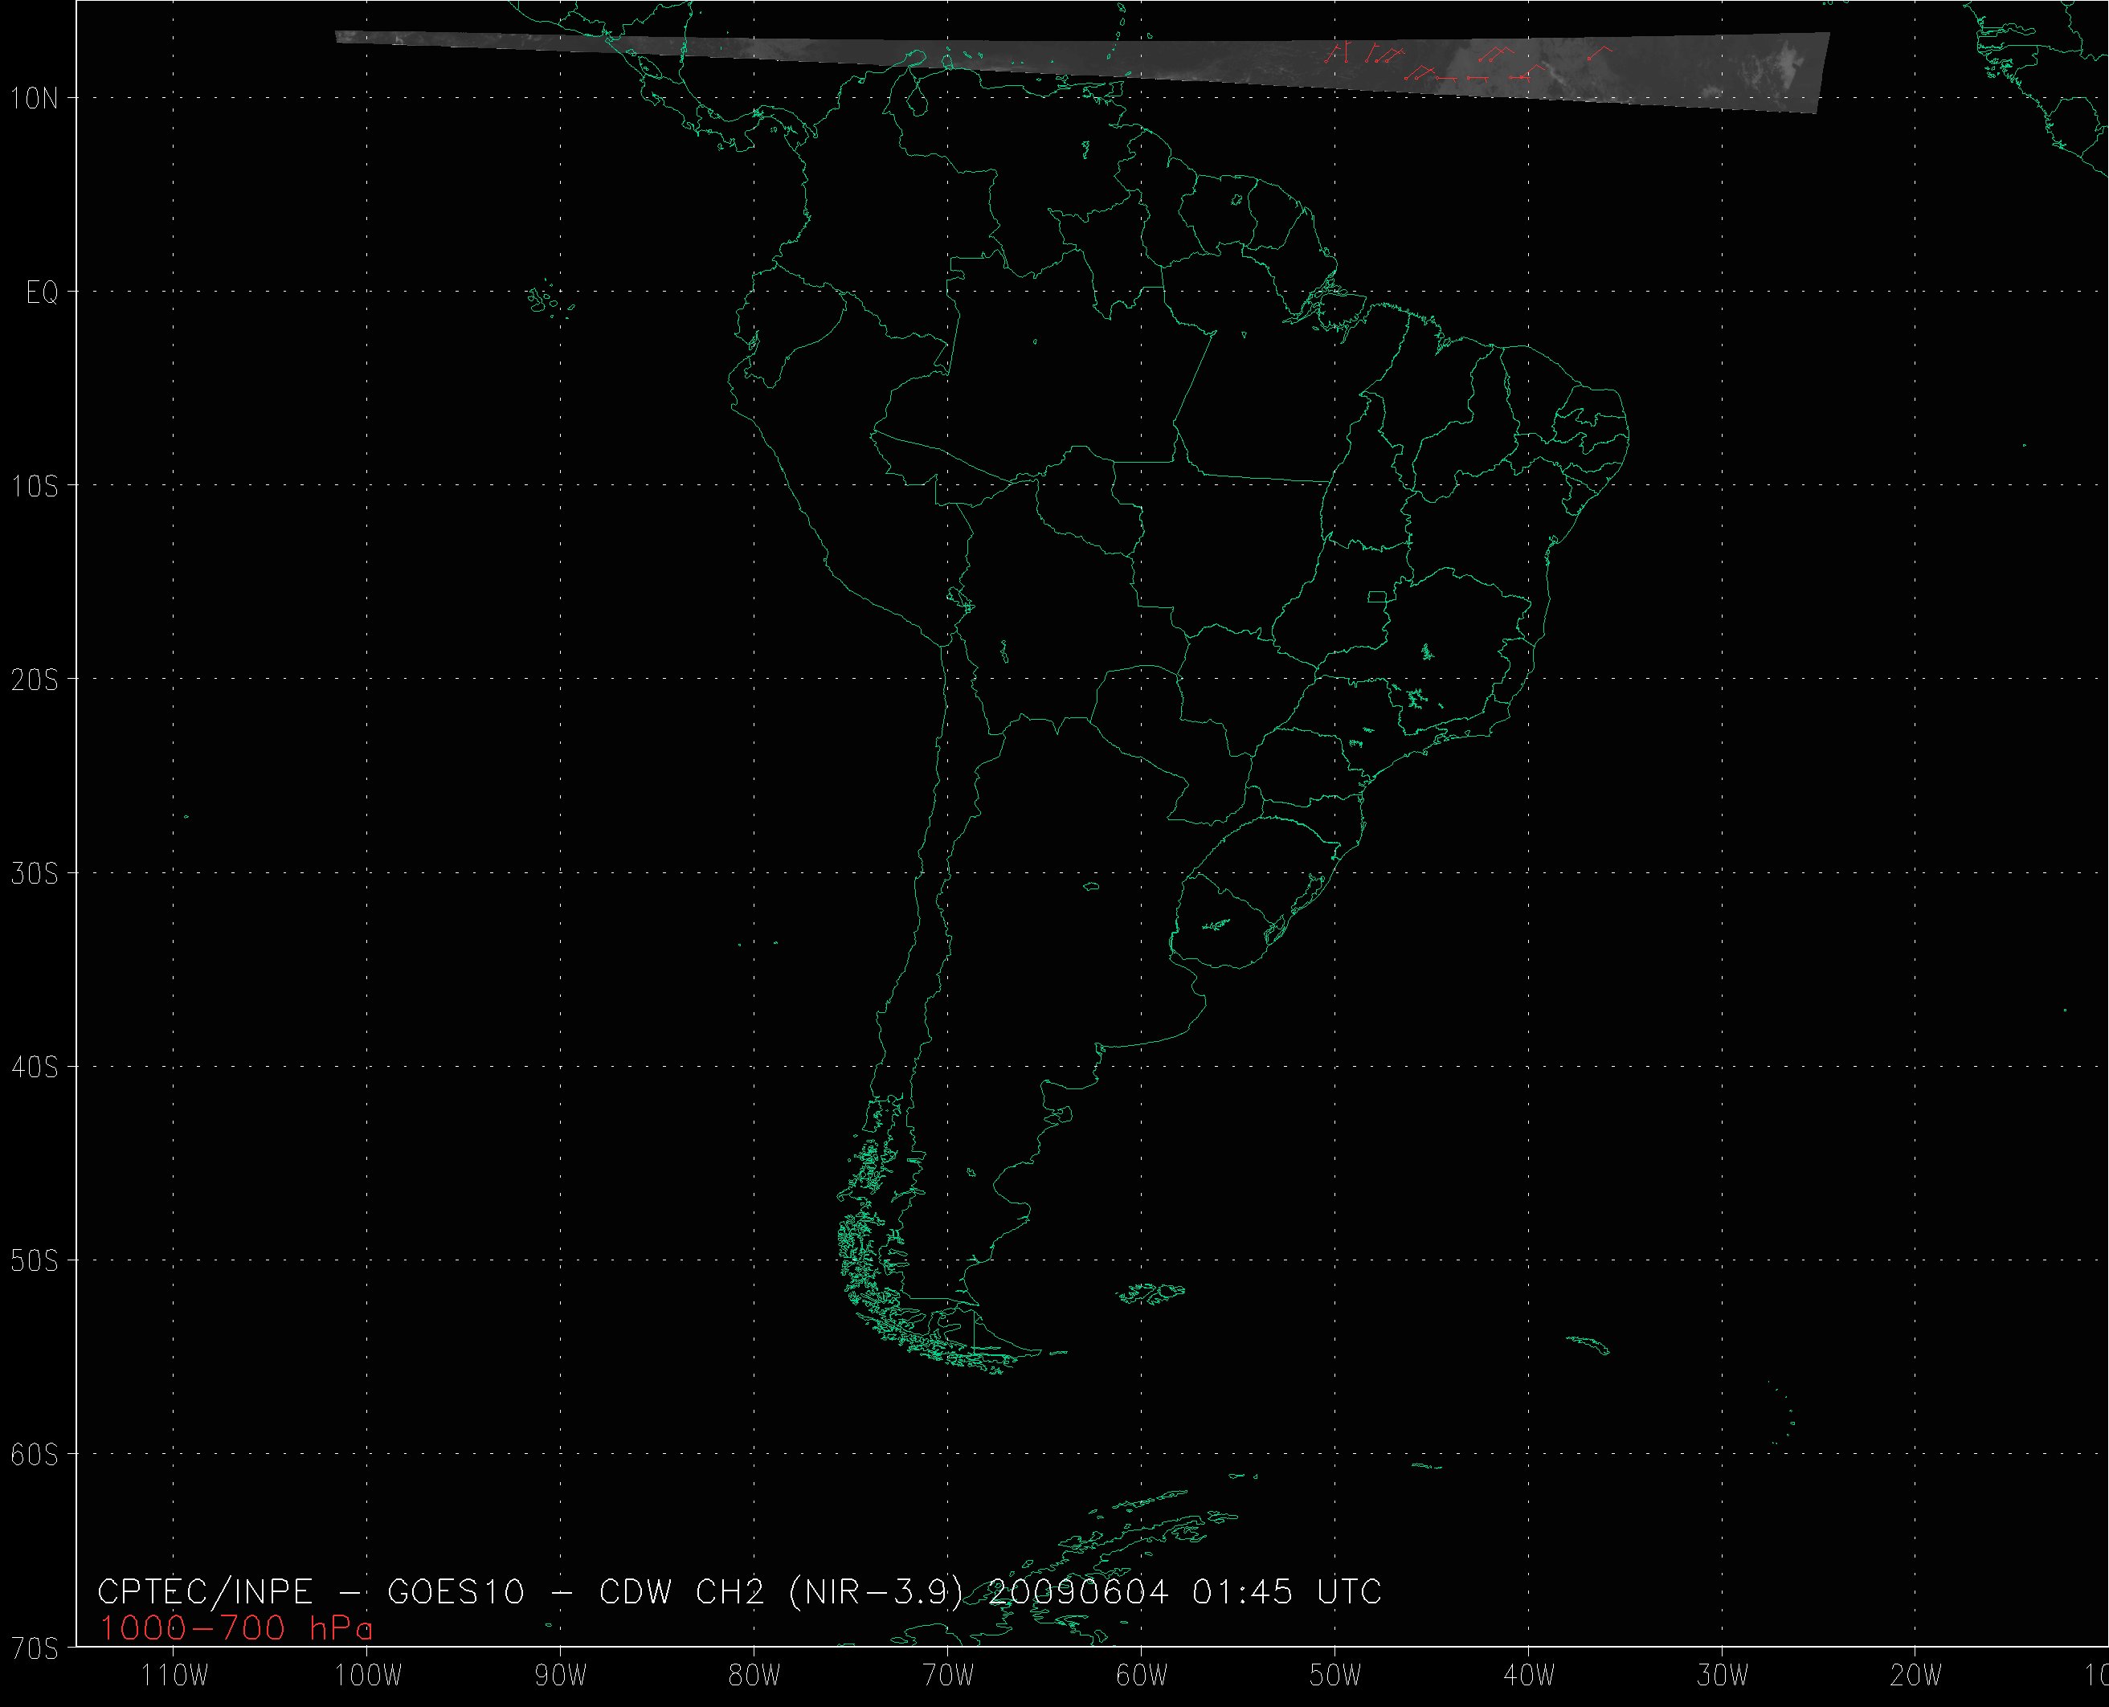Screen dimensions: 2109x1707
Task: Click the 40W longitude label
Action: pos(1529,1676)
